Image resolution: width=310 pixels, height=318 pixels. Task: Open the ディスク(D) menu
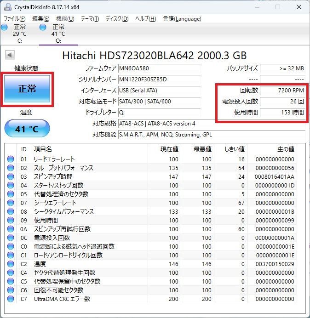117,19
